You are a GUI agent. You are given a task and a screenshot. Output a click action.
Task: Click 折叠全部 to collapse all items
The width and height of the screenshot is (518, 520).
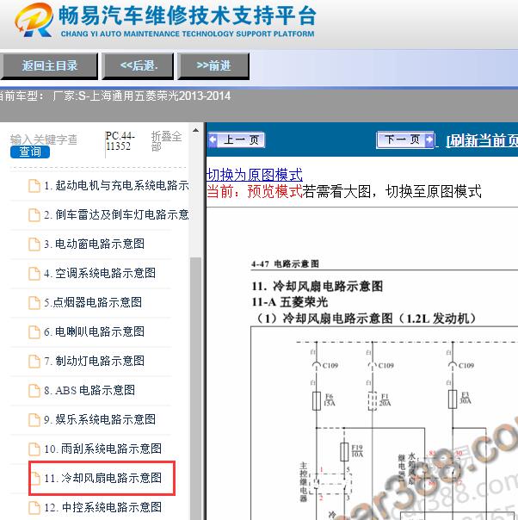[166, 141]
